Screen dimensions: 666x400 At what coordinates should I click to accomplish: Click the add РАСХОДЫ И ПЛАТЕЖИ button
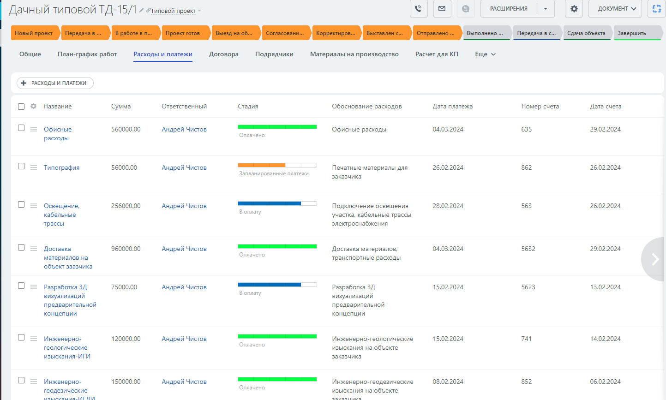click(55, 83)
